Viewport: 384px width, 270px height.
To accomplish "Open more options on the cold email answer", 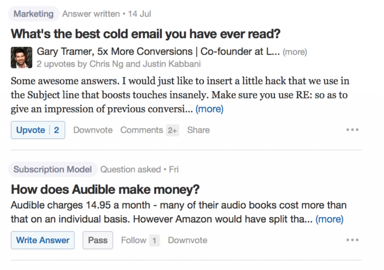I will (353, 130).
